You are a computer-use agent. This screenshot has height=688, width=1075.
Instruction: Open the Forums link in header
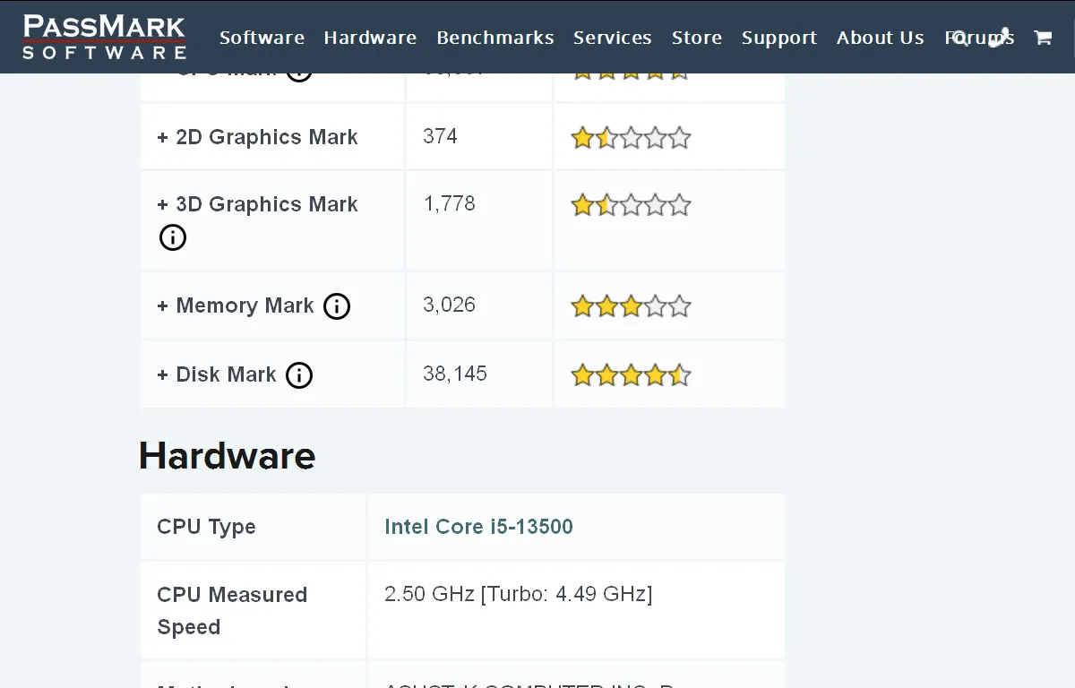979,38
